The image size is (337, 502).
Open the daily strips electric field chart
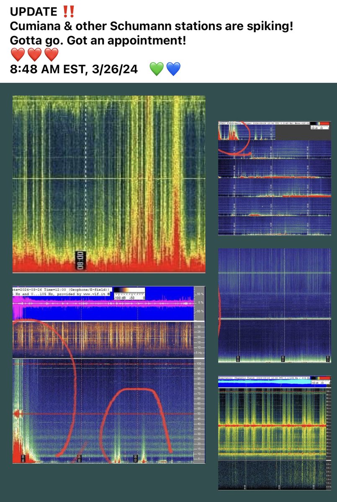(x=275, y=179)
